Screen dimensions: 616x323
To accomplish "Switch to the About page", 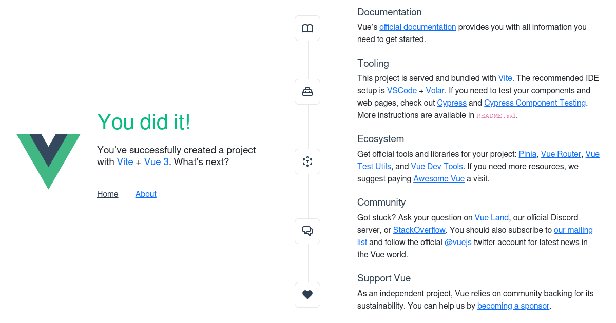I will click(x=145, y=194).
